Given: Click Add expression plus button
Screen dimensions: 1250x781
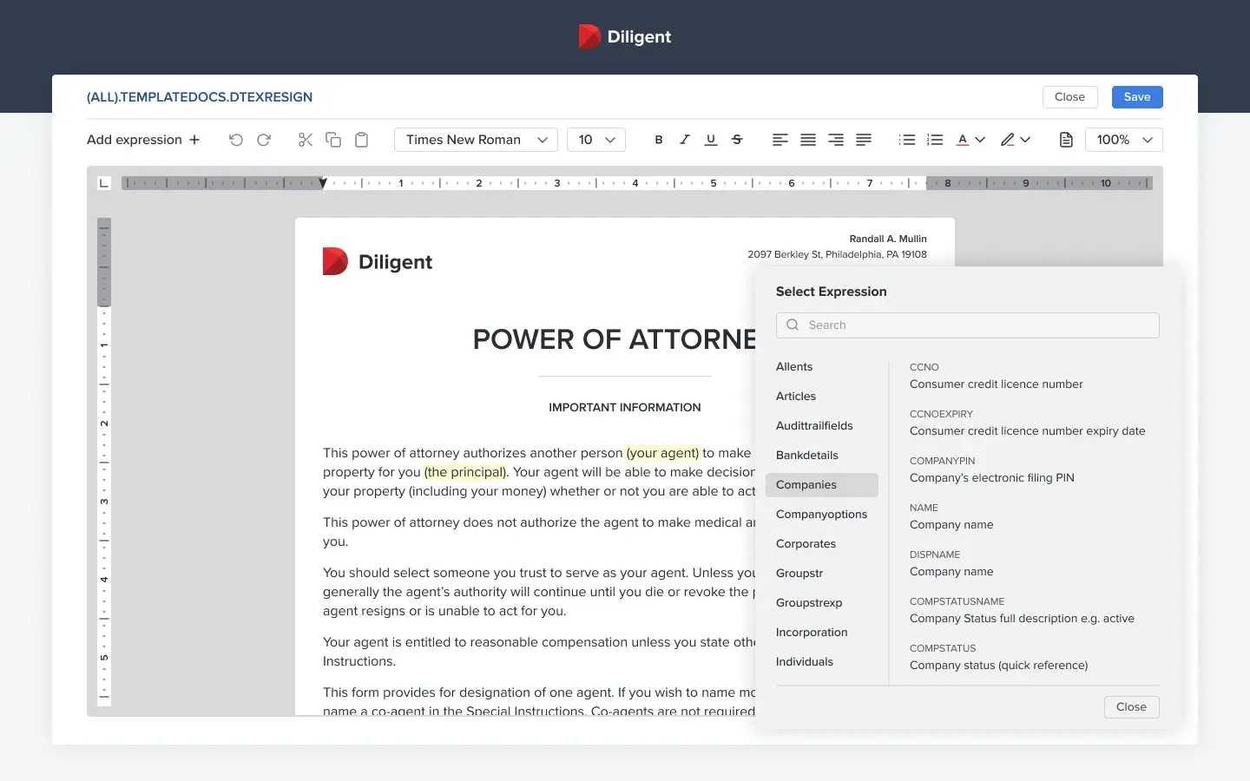Looking at the screenshot, I should (x=143, y=140).
